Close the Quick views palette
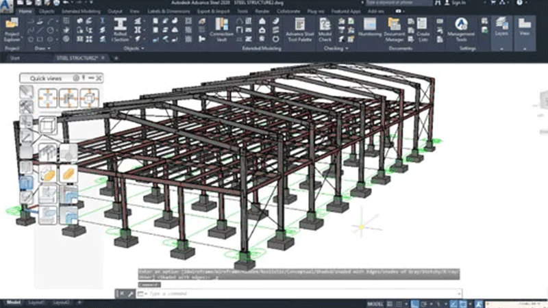Viewport: 548px width, 308px height. click(x=100, y=79)
